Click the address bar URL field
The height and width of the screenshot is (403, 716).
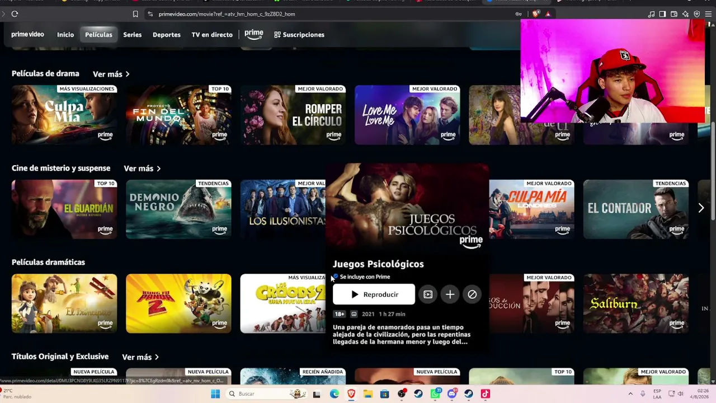click(330, 14)
